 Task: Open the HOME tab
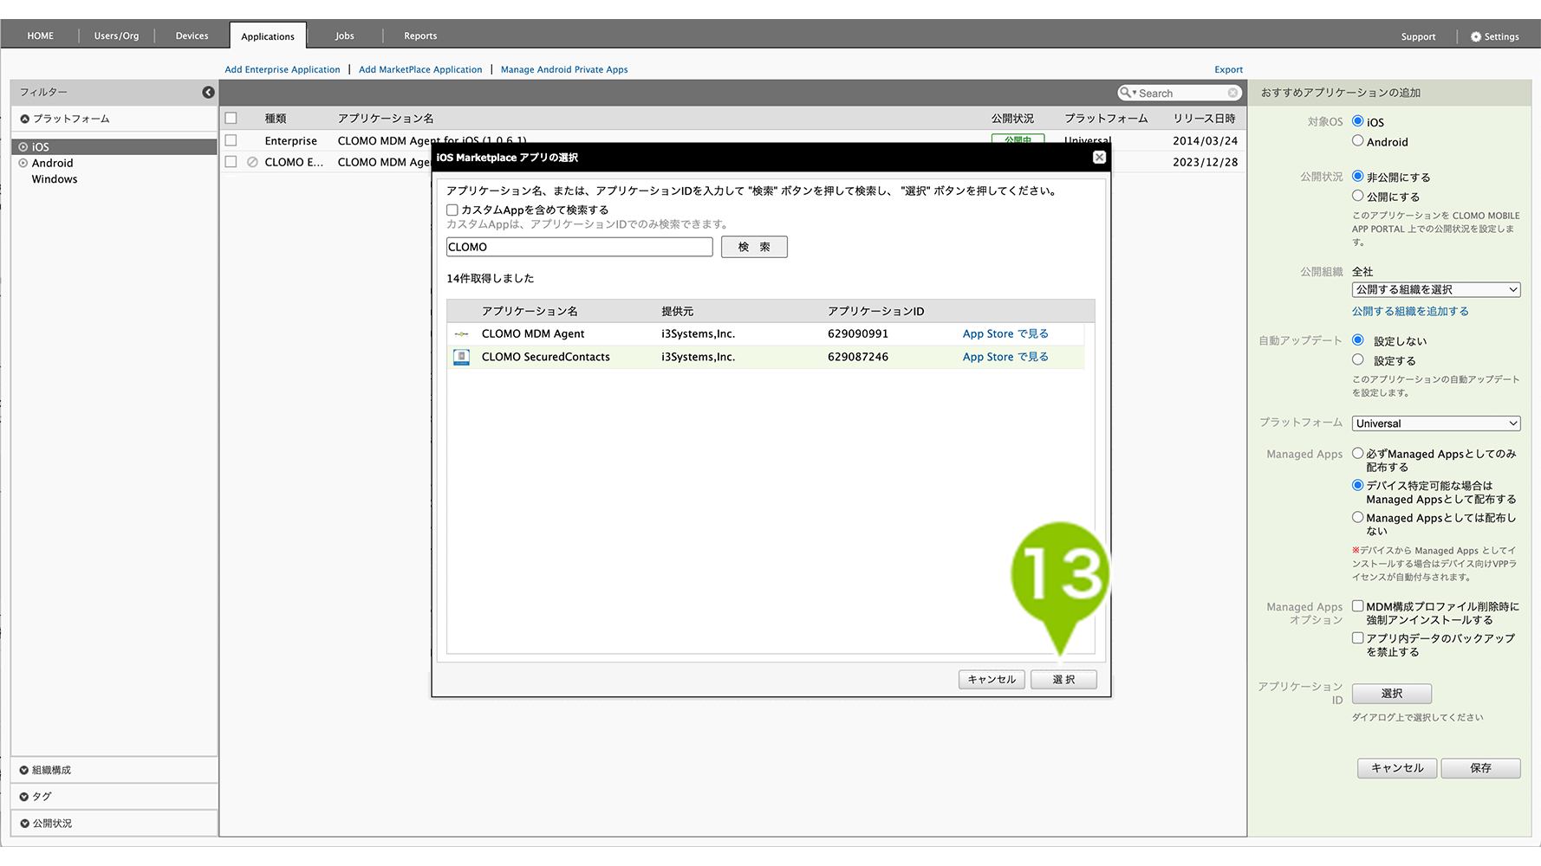point(40,36)
